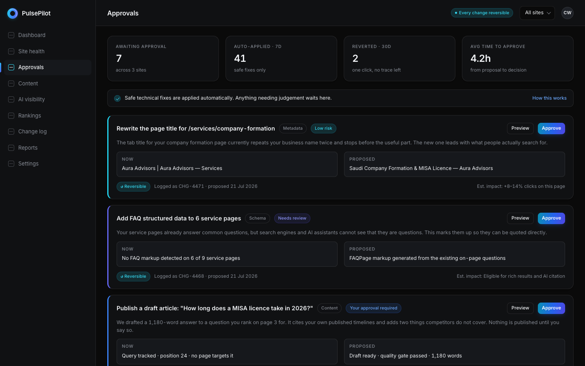This screenshot has width=585, height=366.
Task: Click the Every change reversible badge
Action: click(x=482, y=13)
